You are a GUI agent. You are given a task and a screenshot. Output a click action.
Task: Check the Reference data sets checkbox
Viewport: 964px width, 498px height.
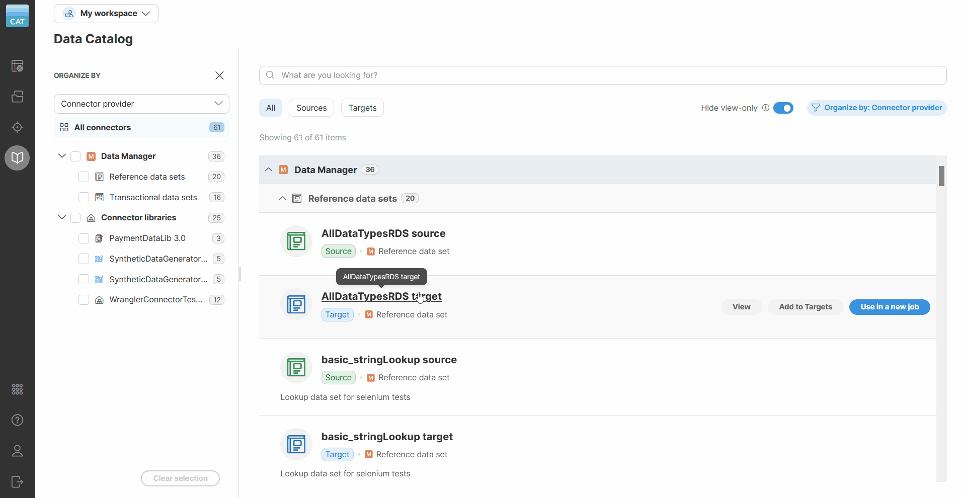click(84, 177)
